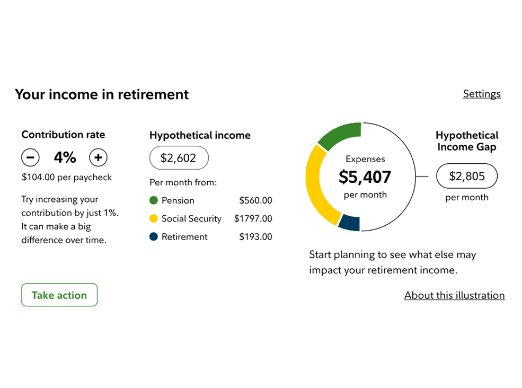The width and height of the screenshot is (522, 388).
Task: Click the Retirement $193.00 amount
Action: tap(255, 236)
